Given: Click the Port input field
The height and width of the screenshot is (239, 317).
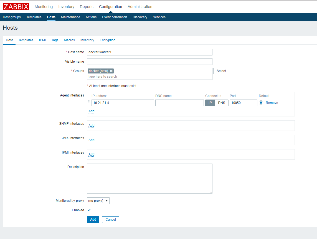Looking at the screenshot, I should (243, 103).
